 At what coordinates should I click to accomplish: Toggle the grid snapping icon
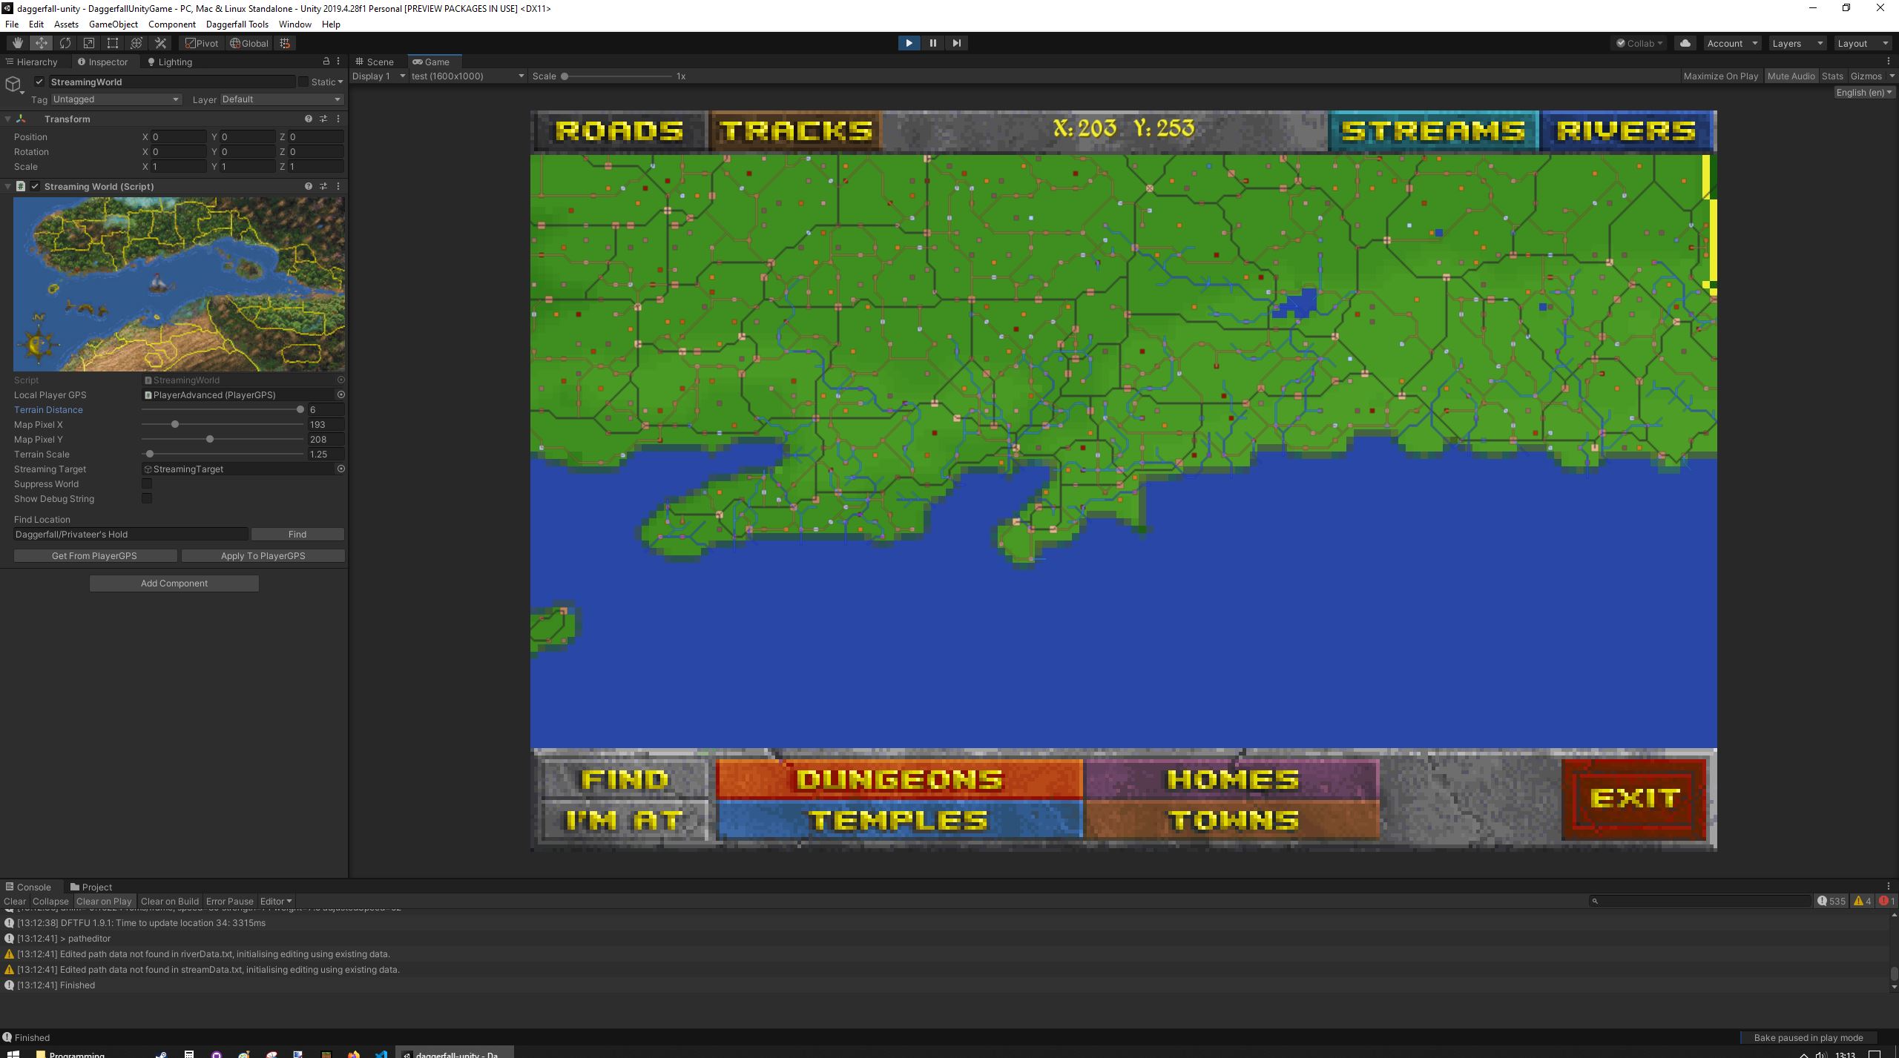tap(285, 43)
